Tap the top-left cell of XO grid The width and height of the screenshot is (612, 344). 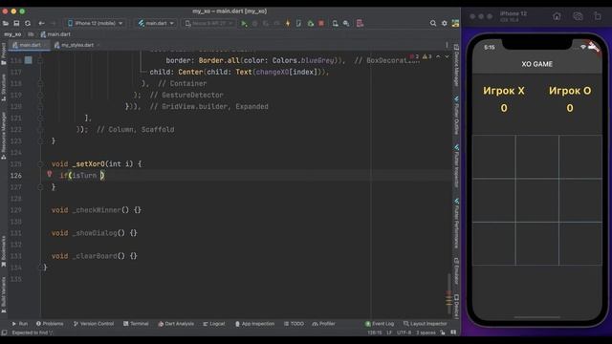point(493,157)
